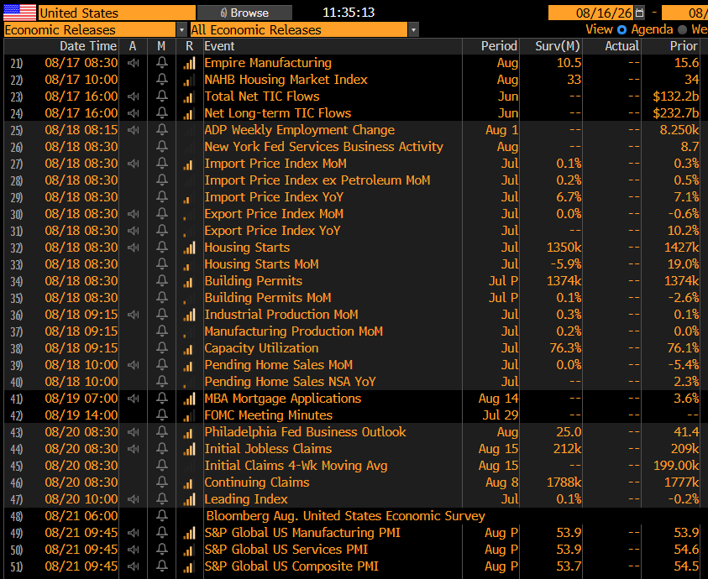Click the bell icon for NAHB Housing Market Index
The width and height of the screenshot is (708, 579).
point(161,80)
